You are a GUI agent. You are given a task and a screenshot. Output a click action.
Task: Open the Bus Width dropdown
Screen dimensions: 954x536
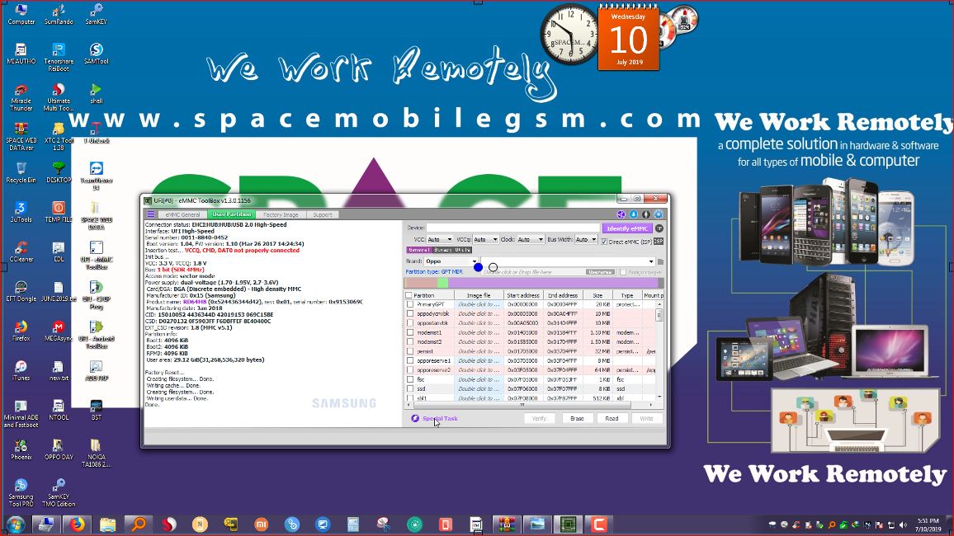(x=587, y=239)
